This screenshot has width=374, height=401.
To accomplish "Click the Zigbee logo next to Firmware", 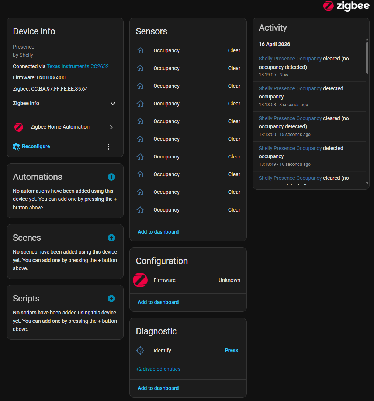I will 140,280.
